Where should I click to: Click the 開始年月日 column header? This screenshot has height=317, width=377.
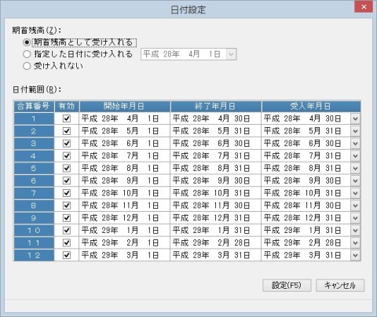point(125,106)
